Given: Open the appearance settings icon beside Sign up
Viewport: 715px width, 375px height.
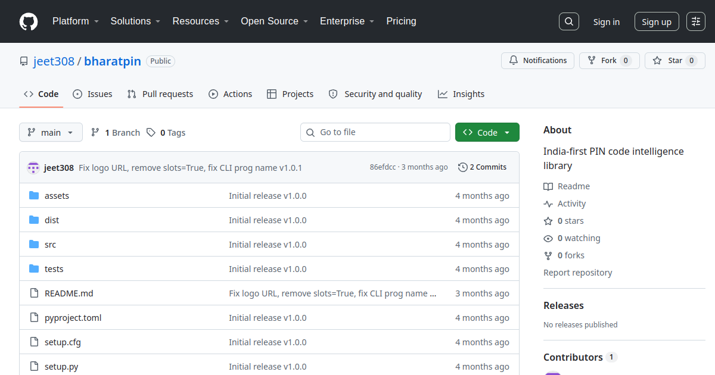Looking at the screenshot, I should 696,21.
